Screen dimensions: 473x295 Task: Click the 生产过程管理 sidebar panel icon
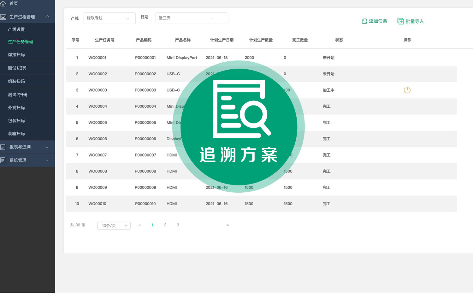tap(3, 17)
